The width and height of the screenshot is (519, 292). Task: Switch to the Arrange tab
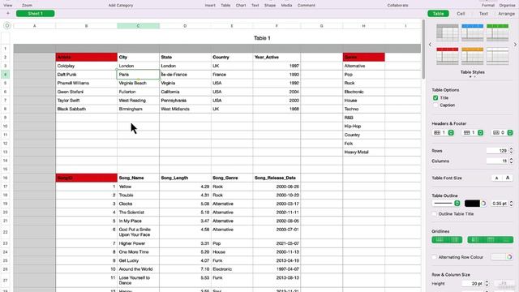[x=506, y=14]
